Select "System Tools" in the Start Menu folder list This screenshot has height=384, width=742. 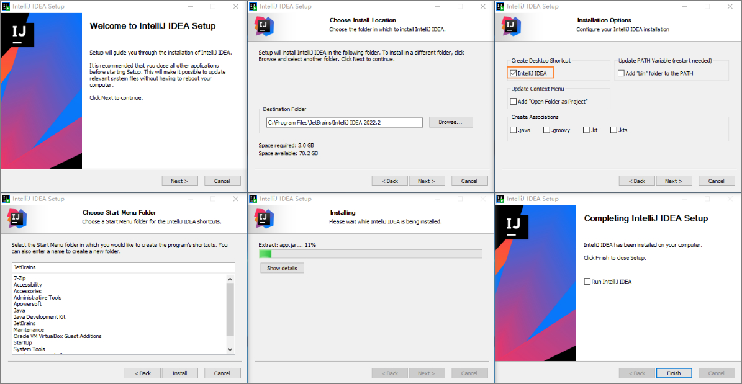[x=29, y=349]
